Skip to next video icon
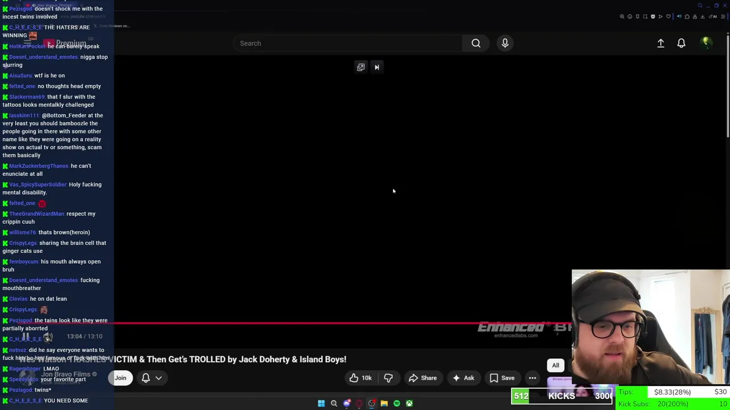 click(376, 67)
